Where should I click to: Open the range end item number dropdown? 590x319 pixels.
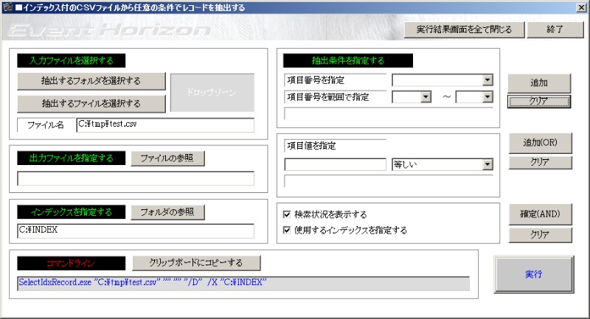[487, 97]
